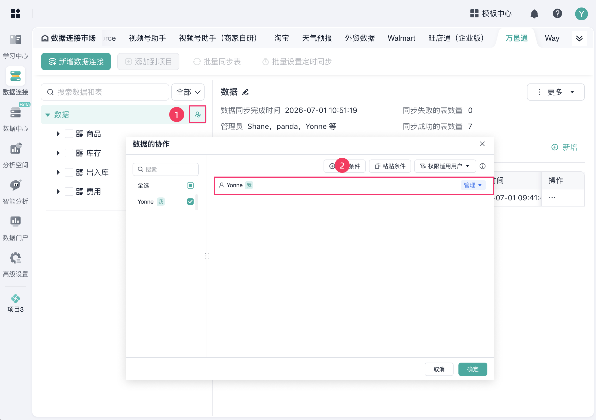
Task: Open the 模板中心 template center
Action: coord(491,13)
